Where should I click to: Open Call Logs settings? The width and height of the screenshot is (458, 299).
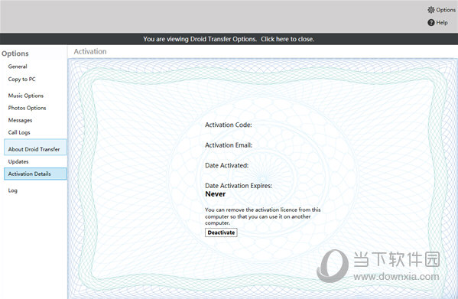(x=19, y=132)
